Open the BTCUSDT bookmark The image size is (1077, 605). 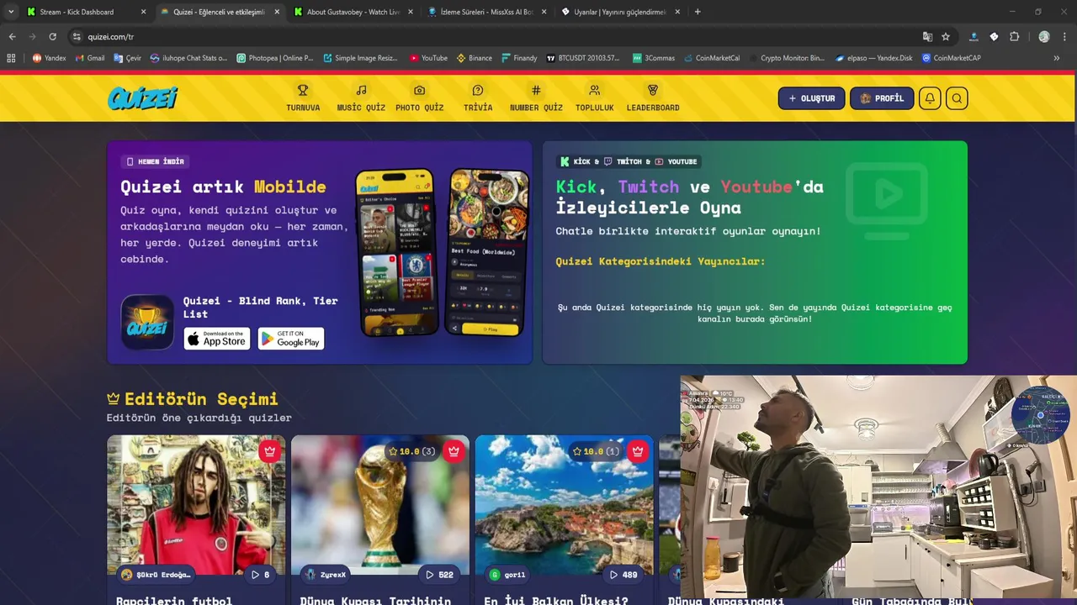tap(583, 58)
